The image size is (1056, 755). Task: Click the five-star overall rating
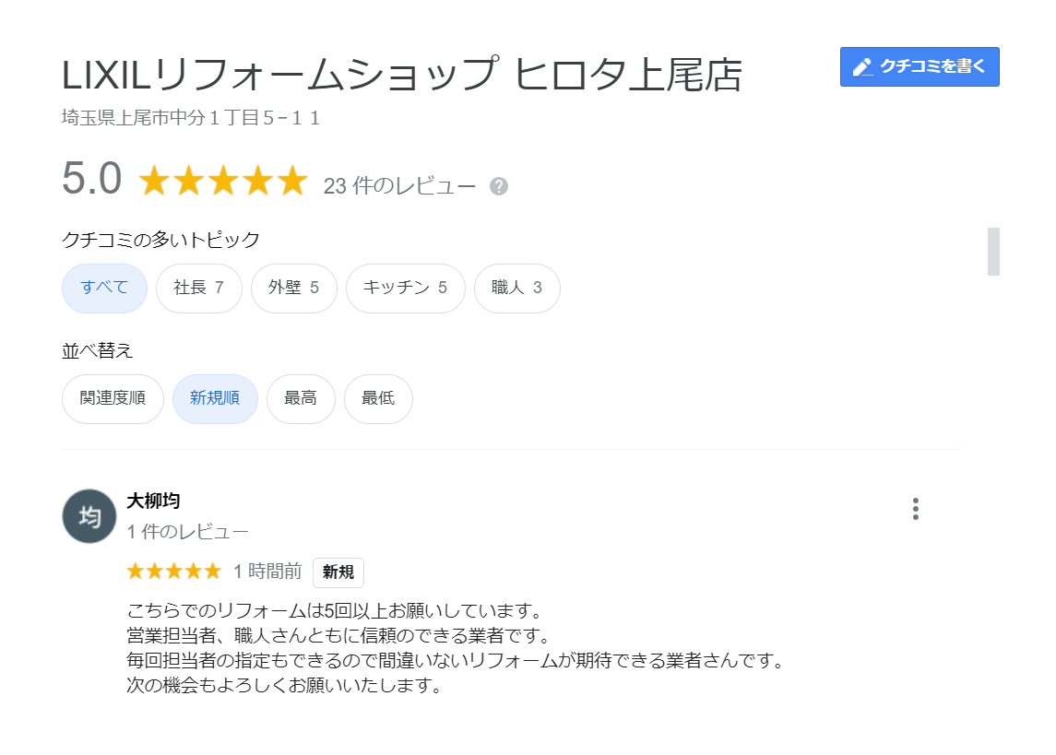pos(222,182)
